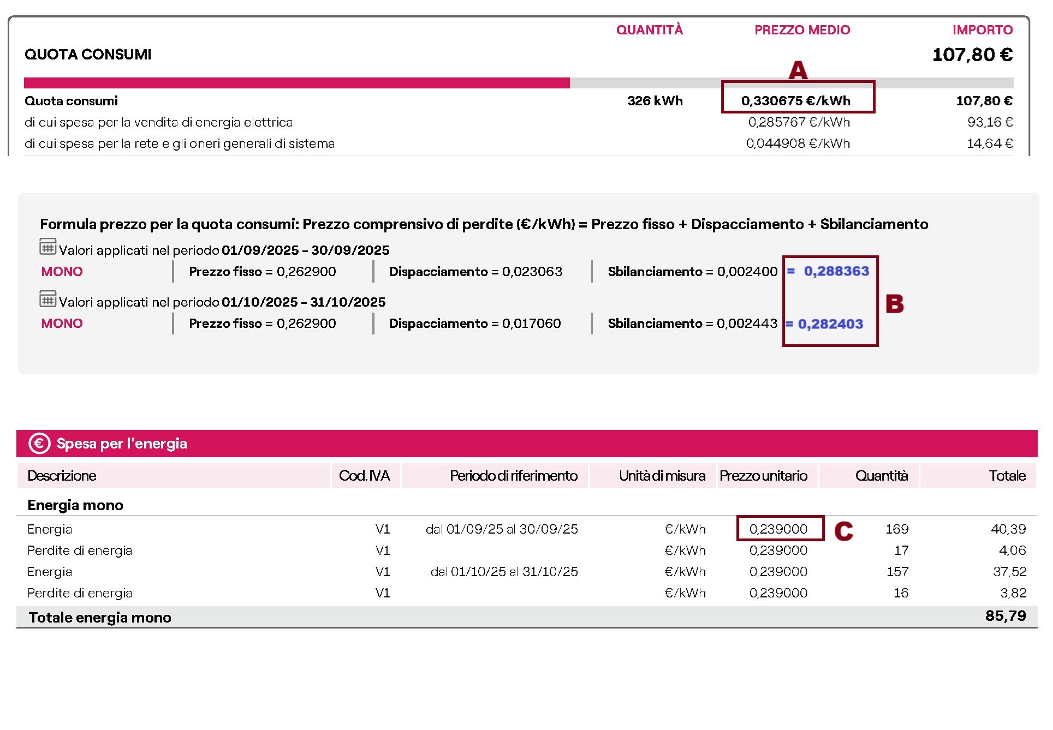Click the pink consumption progress bar
The height and width of the screenshot is (730, 1053).
click(x=296, y=83)
